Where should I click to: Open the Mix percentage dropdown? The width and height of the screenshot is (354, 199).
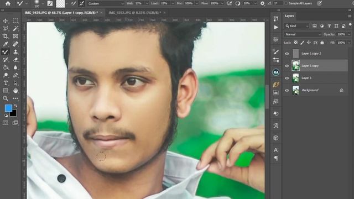tap(197, 3)
